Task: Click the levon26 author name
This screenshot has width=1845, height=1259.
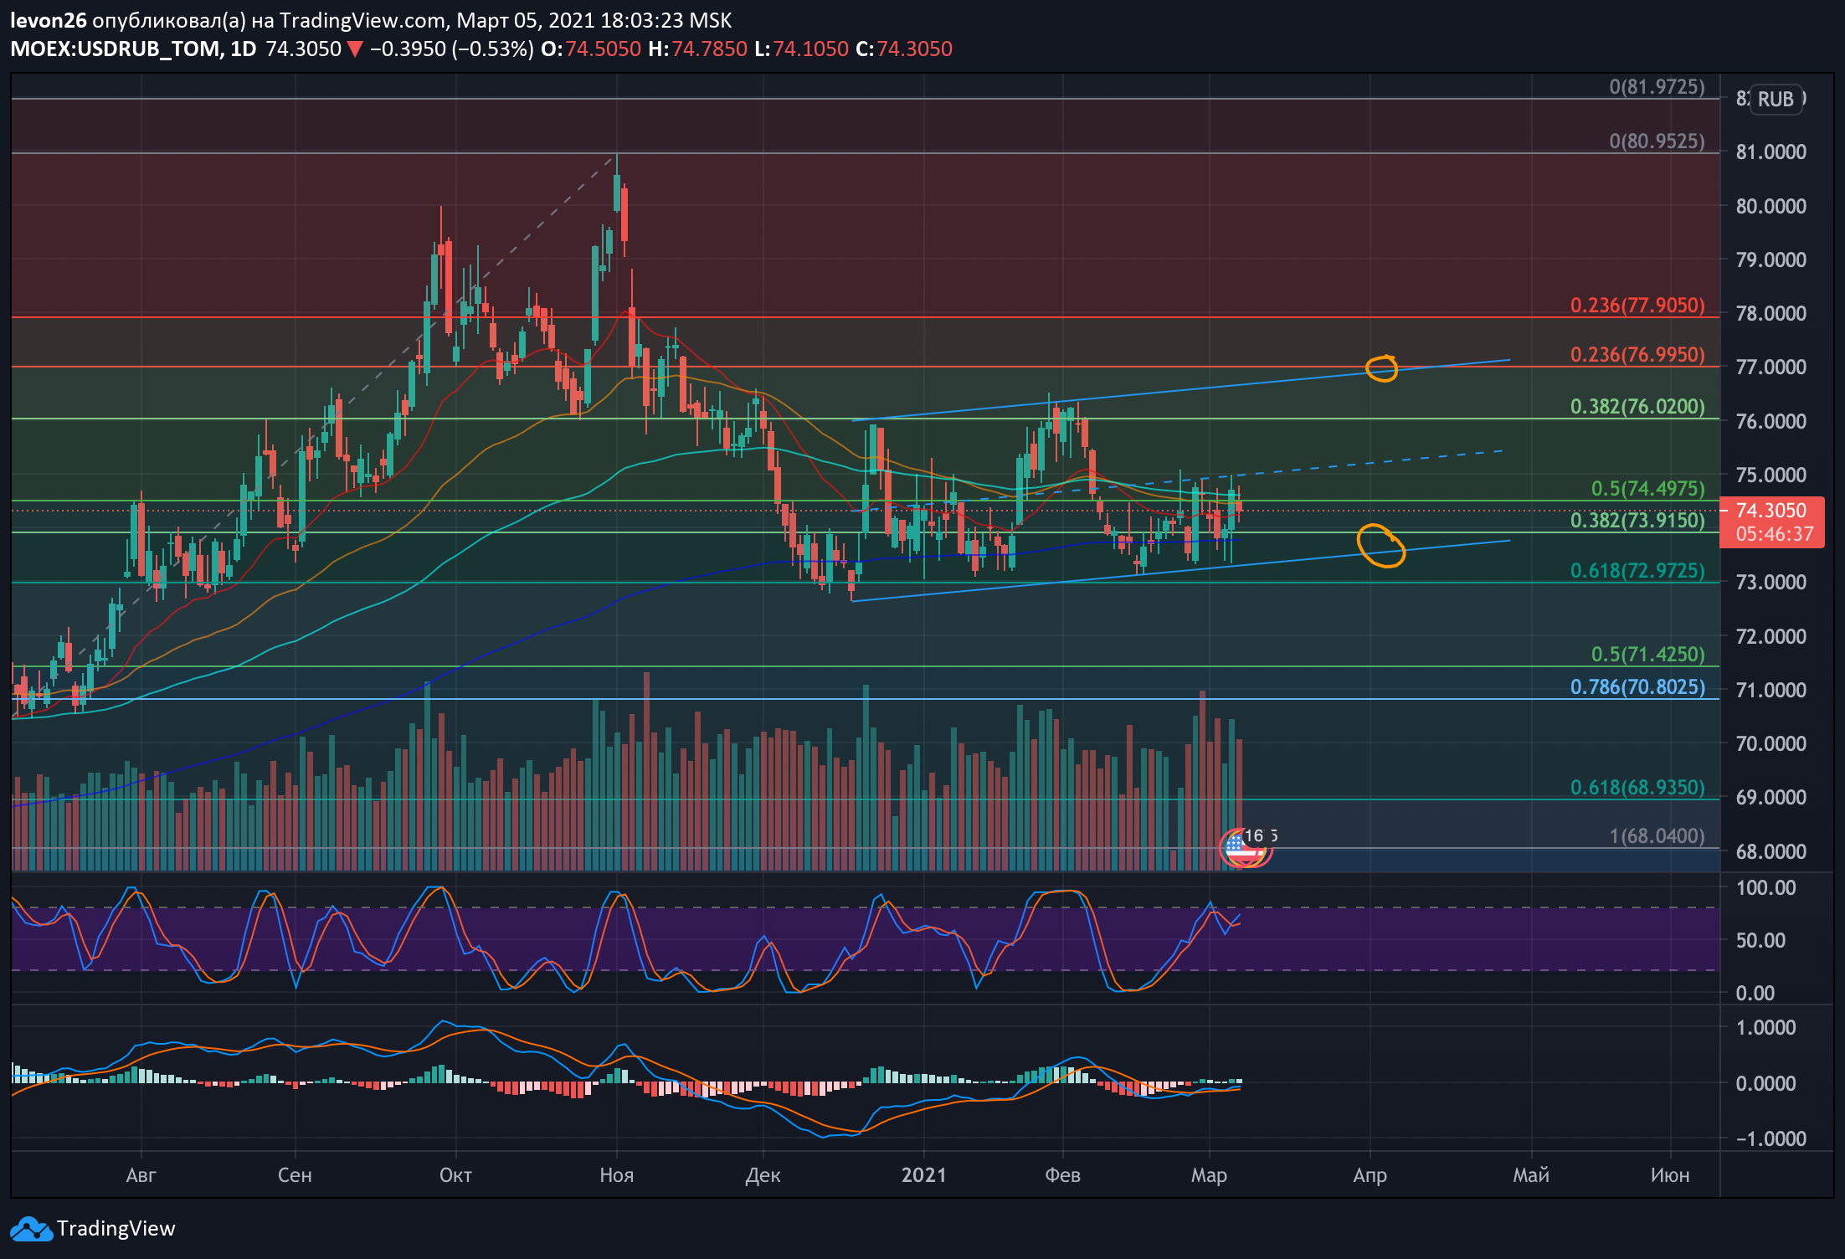Action: (49, 20)
